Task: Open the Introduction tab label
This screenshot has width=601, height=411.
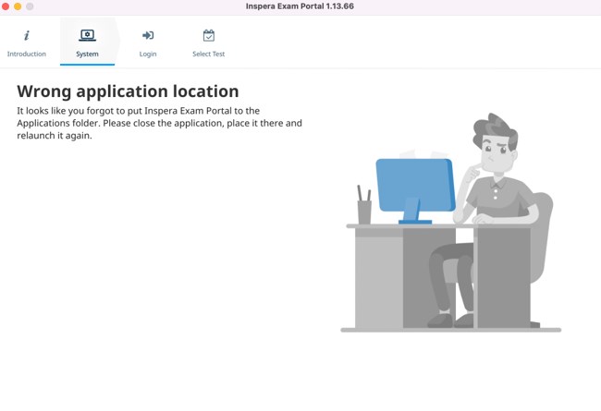Action: (27, 54)
